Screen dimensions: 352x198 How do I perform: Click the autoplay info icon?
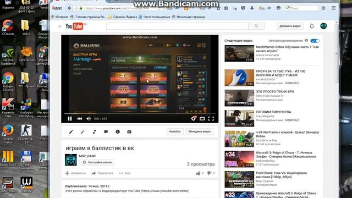(306, 40)
